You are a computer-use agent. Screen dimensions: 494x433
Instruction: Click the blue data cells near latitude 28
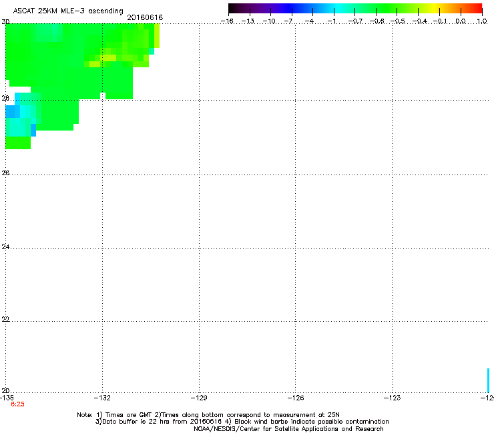click(13, 111)
